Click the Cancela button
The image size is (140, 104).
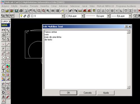coord(88,93)
